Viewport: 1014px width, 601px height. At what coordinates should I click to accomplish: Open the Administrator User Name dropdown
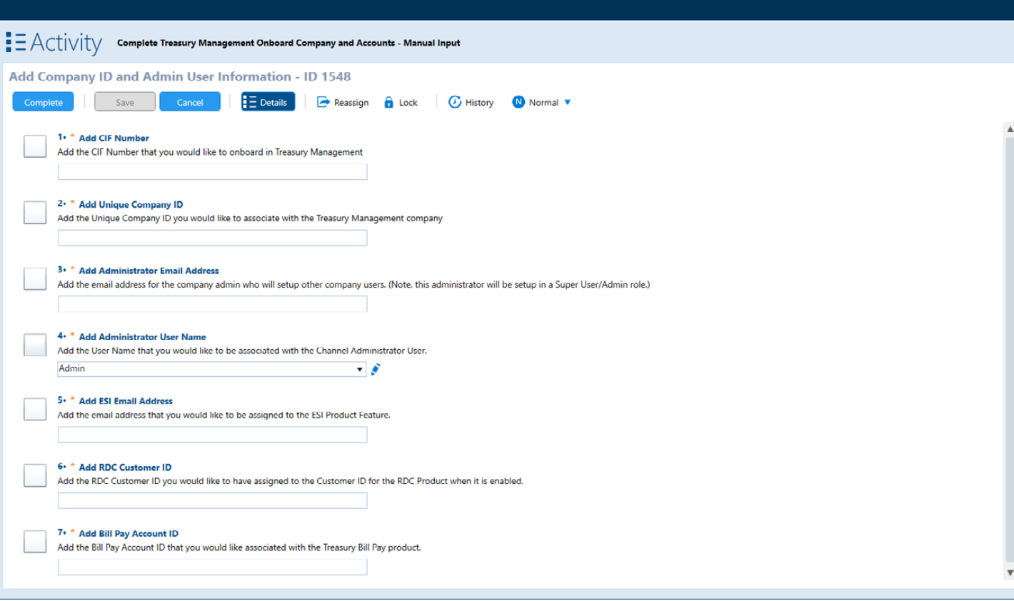coord(359,369)
